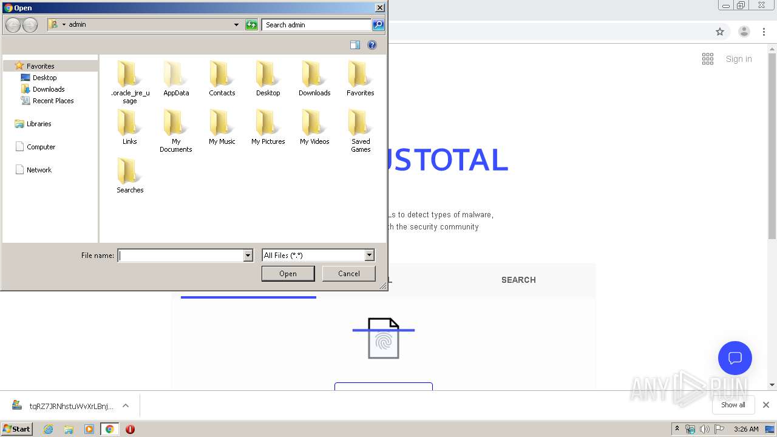Click Show all downloads button
Screen dimensions: 777x437
(x=733, y=405)
